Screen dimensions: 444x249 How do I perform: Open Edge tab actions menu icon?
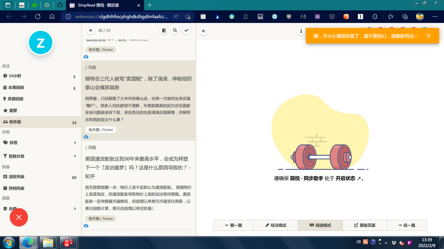tap(8, 5)
